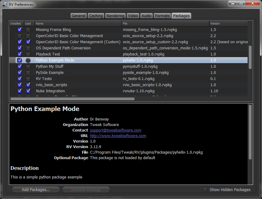262x199 pixels.
Task: Select the Missing Frame Bling row name
Action: pyautogui.click(x=53, y=30)
